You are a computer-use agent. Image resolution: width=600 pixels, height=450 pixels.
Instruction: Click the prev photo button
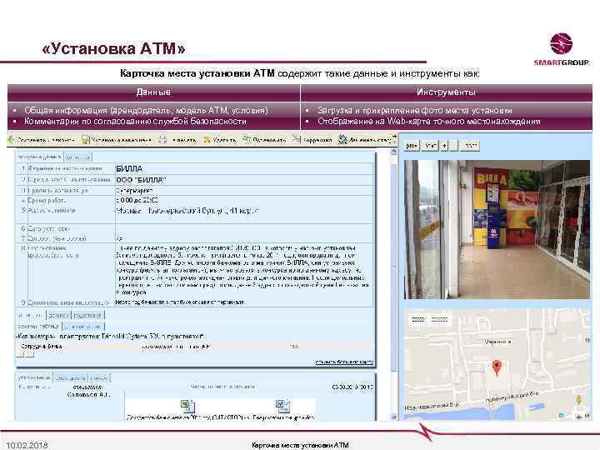[412, 146]
